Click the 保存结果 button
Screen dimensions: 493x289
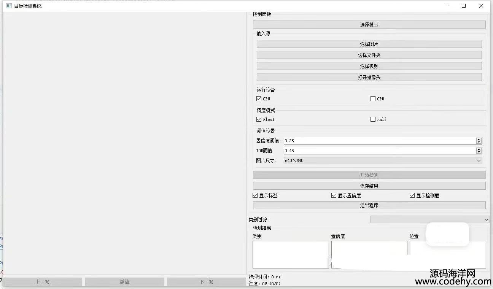point(369,186)
